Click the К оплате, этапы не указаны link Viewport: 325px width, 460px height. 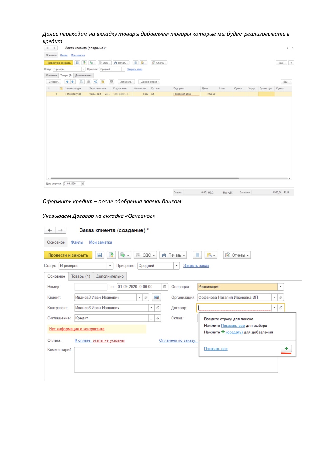99,340
